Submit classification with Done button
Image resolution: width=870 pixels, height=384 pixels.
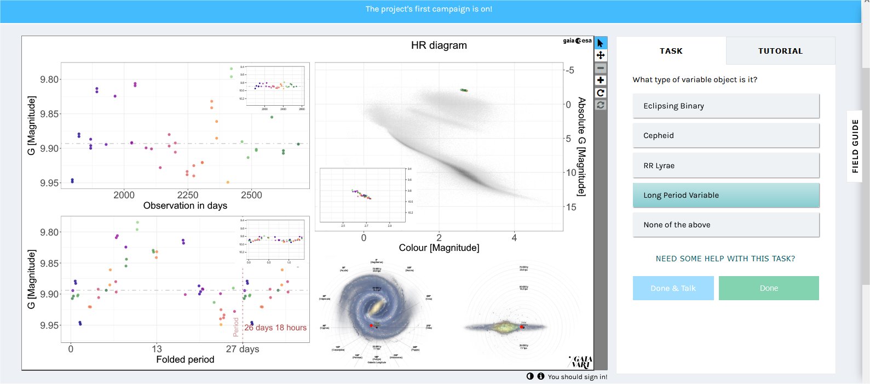[x=769, y=288]
